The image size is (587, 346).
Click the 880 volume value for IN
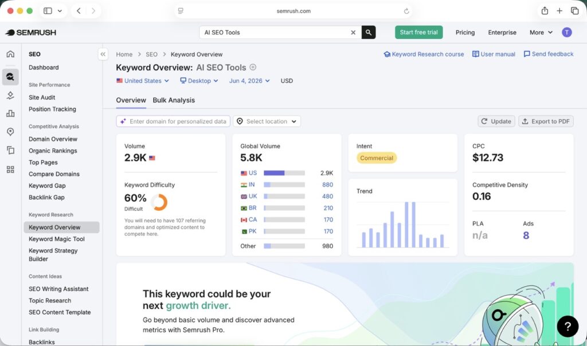click(x=327, y=185)
